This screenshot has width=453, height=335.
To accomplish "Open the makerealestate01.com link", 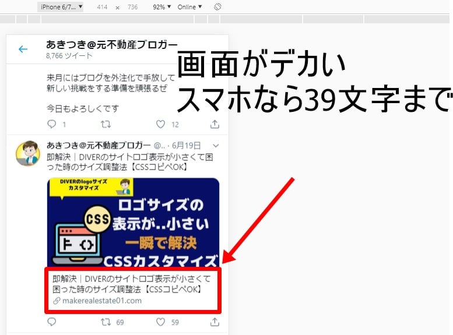I will [102, 301].
